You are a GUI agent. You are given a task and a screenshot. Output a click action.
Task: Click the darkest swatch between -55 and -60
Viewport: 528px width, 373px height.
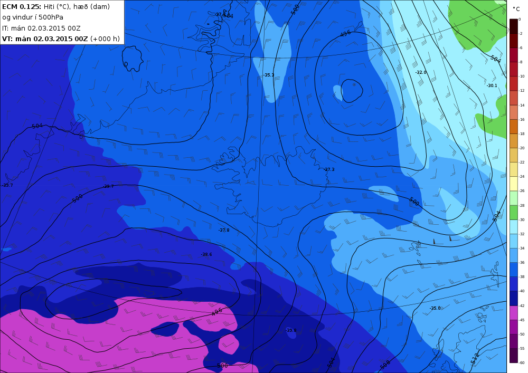coord(514,356)
